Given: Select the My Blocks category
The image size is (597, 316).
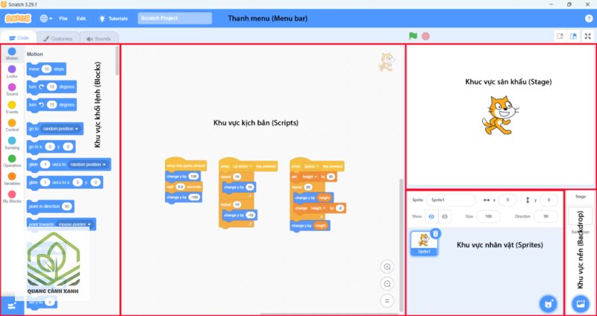Looking at the screenshot, I should [x=12, y=197].
